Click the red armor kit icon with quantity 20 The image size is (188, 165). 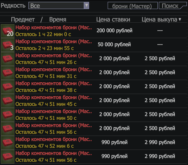click(8, 31)
